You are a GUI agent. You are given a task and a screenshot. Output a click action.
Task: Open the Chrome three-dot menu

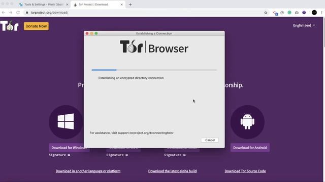coord(321,13)
